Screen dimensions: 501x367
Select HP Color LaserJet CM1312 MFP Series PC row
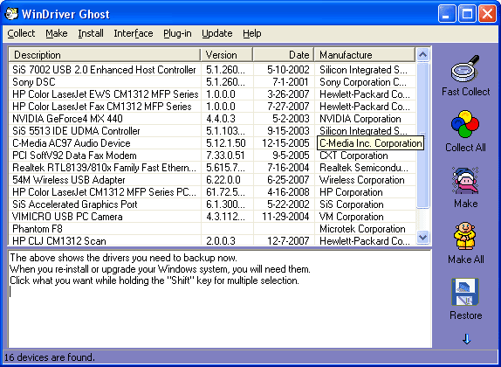(212, 192)
